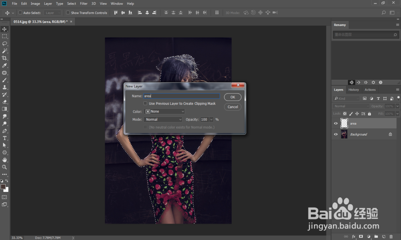Select the Brush tool
Image resolution: width=401 pixels, height=240 pixels.
click(x=4, y=80)
